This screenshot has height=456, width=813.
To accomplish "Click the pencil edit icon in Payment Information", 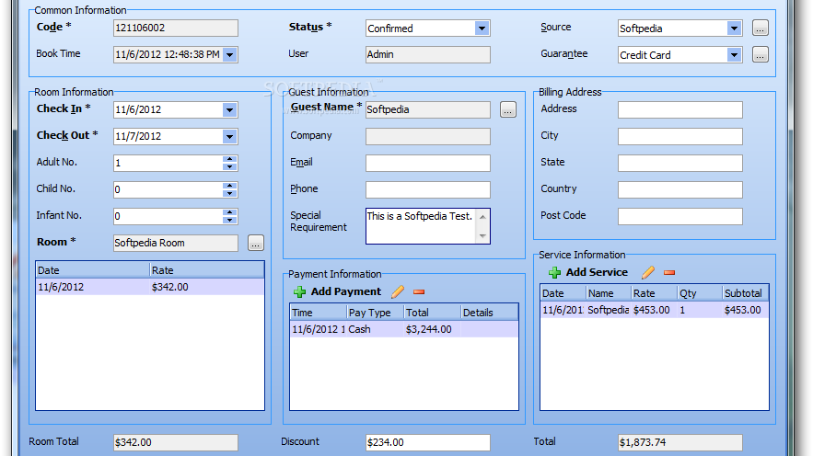I will (398, 292).
